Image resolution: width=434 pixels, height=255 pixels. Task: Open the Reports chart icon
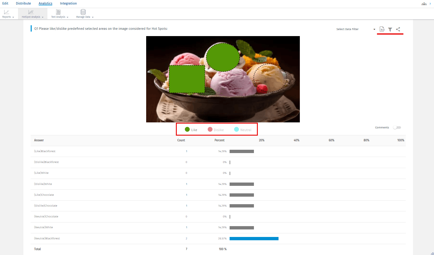(6, 12)
